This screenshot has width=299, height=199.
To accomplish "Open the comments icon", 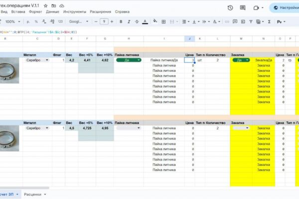I will coord(243,8).
